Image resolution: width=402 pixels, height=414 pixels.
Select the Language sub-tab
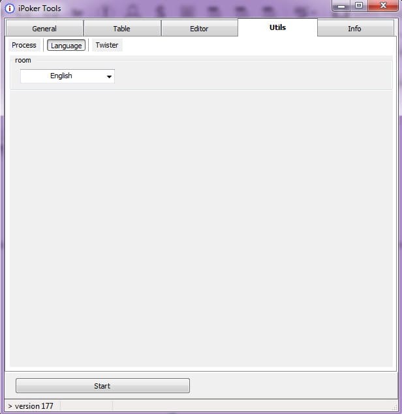[x=66, y=46]
